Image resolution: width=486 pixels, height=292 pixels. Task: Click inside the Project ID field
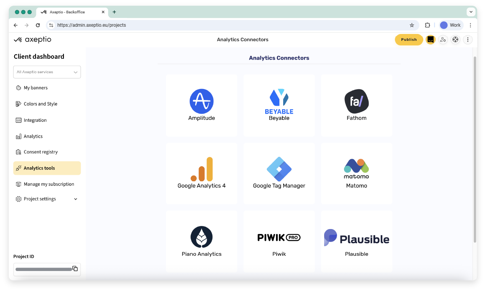43,269
